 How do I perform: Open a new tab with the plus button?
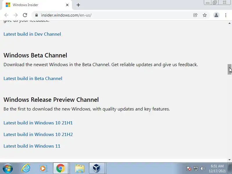(x=78, y=5)
